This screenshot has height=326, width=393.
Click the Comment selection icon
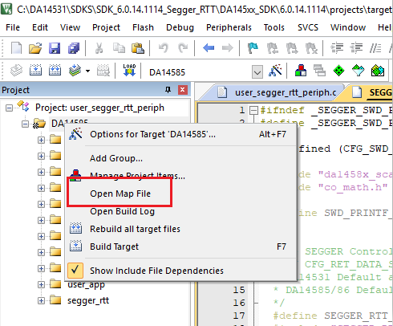[375, 48]
